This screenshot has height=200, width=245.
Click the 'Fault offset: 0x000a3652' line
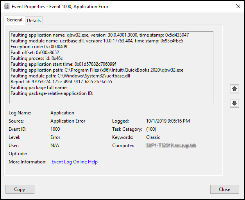tap(35, 53)
